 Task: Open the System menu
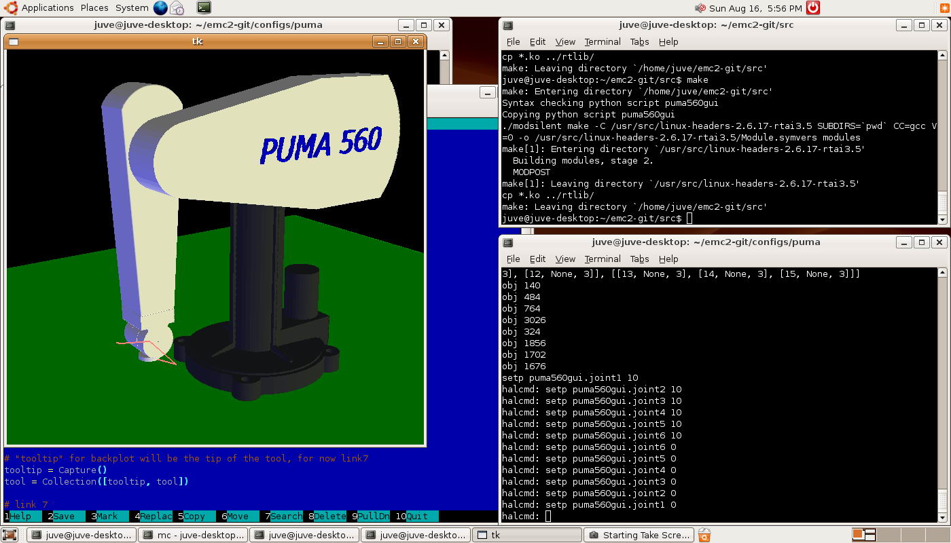click(x=132, y=8)
